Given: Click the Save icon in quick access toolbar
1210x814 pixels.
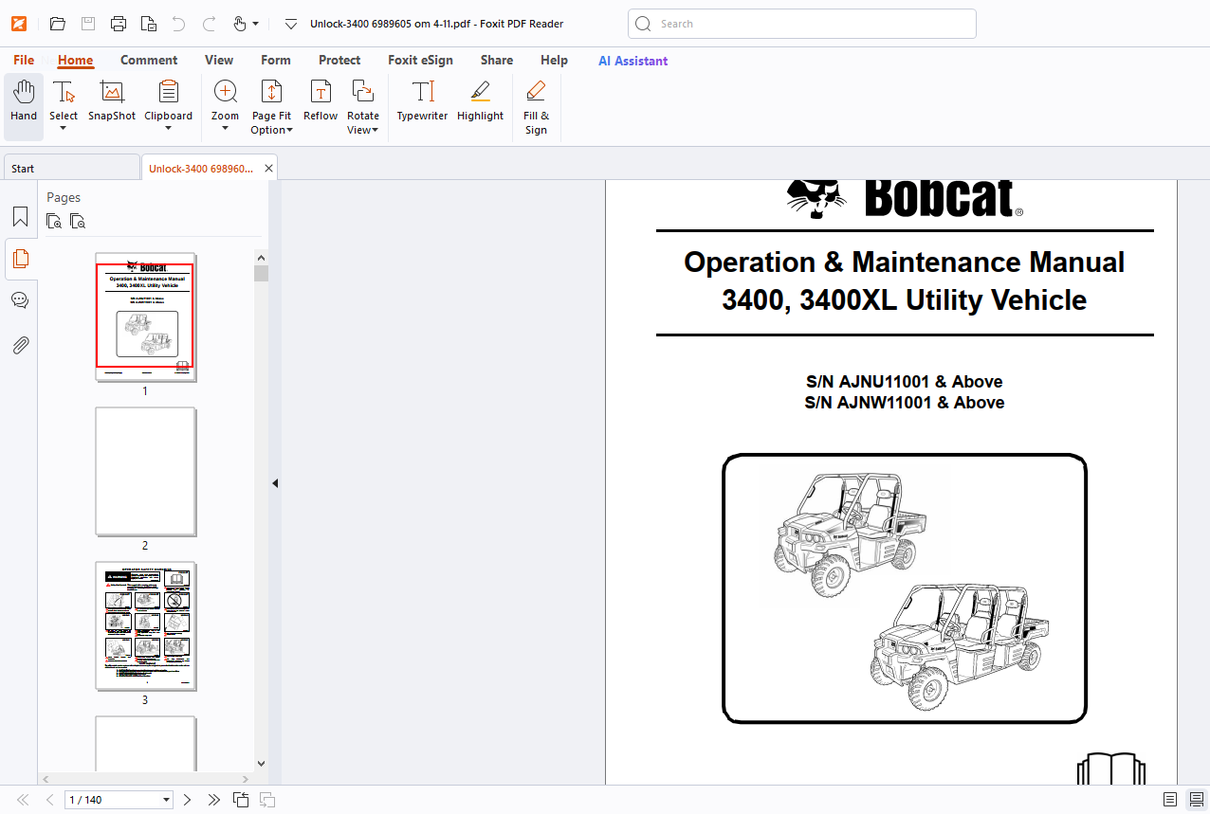Looking at the screenshot, I should (x=87, y=24).
